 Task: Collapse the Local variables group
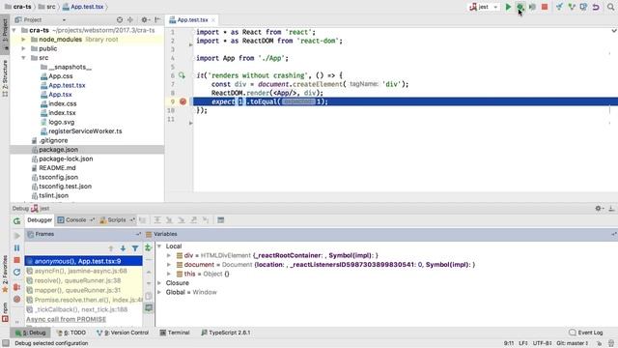[159, 246]
